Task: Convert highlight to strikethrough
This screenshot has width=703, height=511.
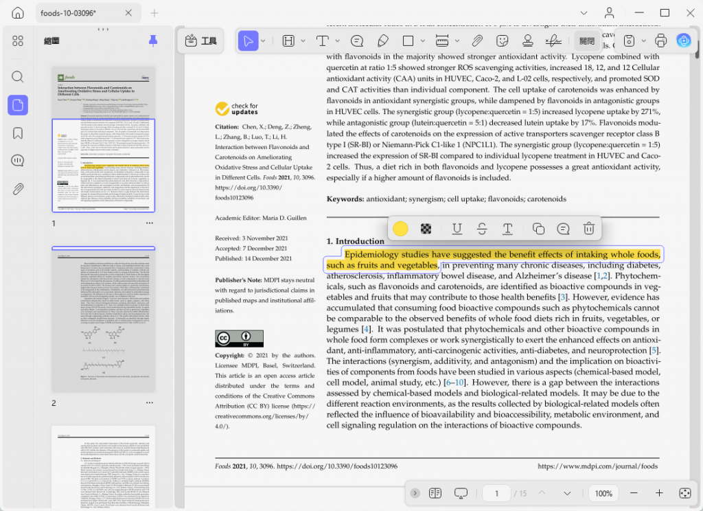Action: coord(482,229)
